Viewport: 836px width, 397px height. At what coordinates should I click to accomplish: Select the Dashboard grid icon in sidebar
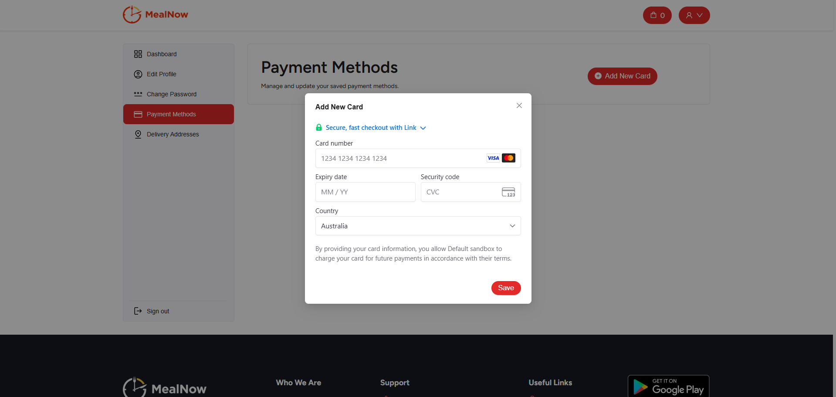pos(138,54)
